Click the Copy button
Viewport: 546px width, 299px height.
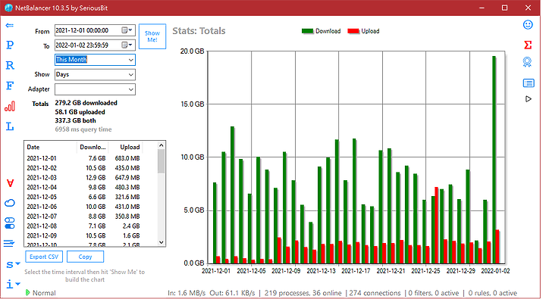tap(85, 257)
